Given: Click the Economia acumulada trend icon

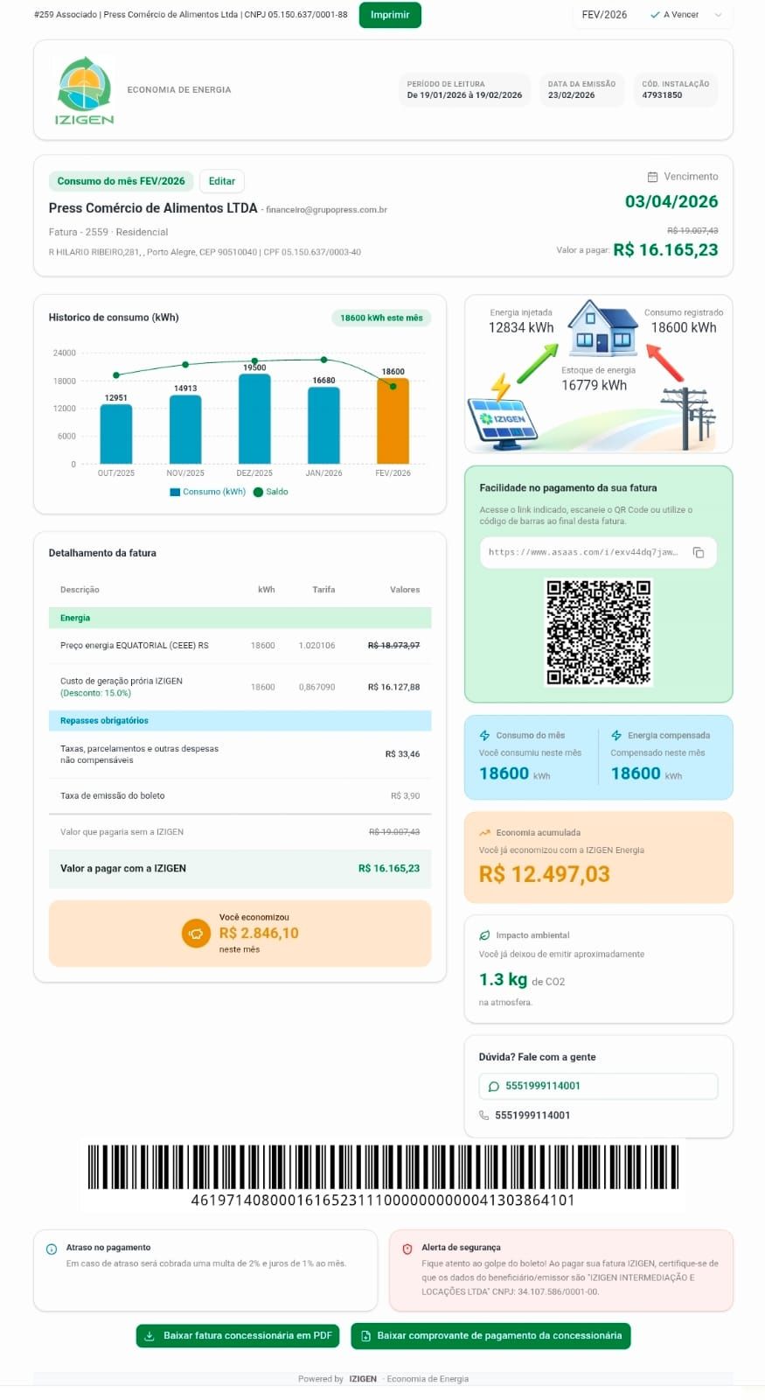Looking at the screenshot, I should point(484,833).
